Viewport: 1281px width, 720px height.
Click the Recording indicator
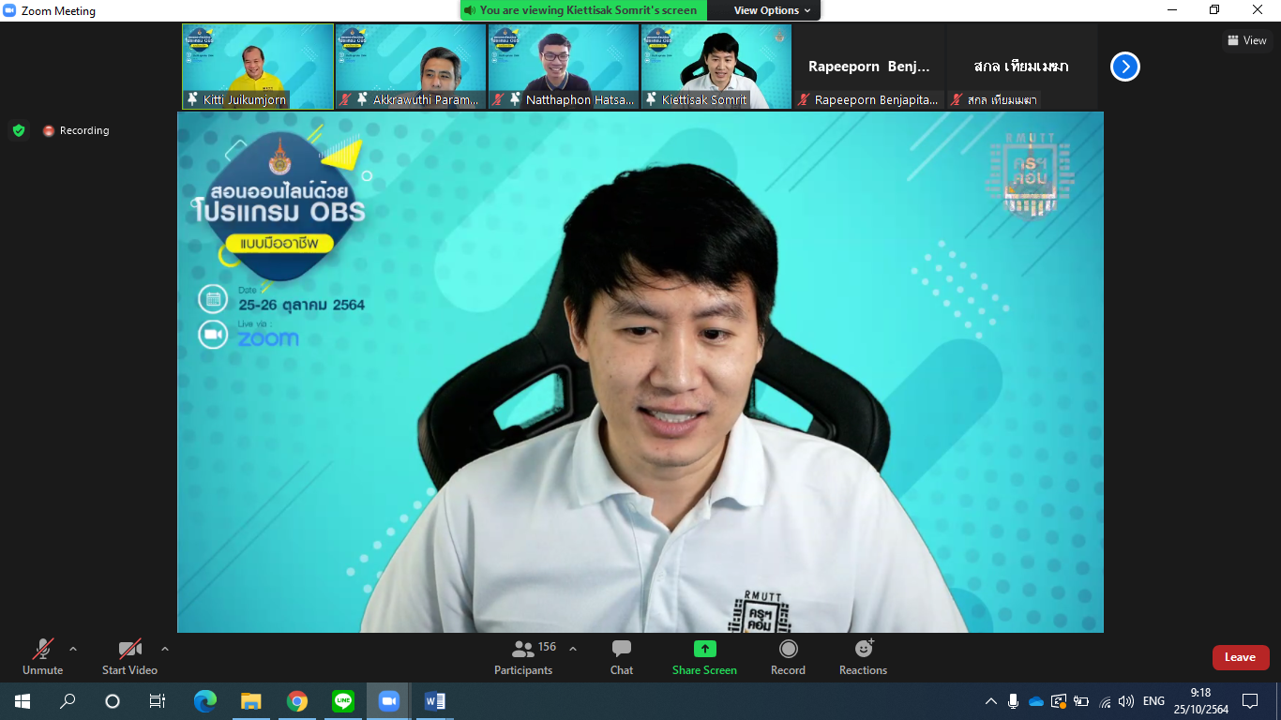point(76,130)
